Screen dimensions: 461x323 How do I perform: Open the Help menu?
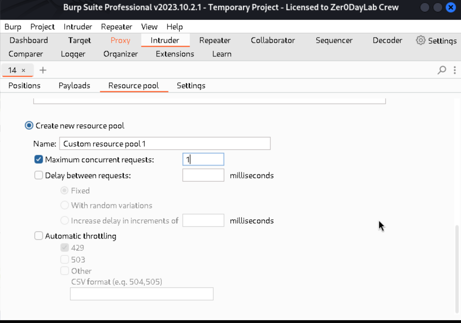[175, 27]
